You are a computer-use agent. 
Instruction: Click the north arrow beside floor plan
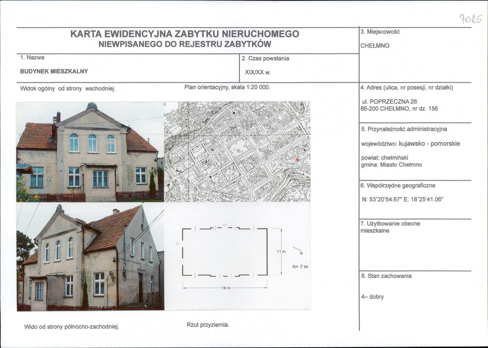click(298, 251)
